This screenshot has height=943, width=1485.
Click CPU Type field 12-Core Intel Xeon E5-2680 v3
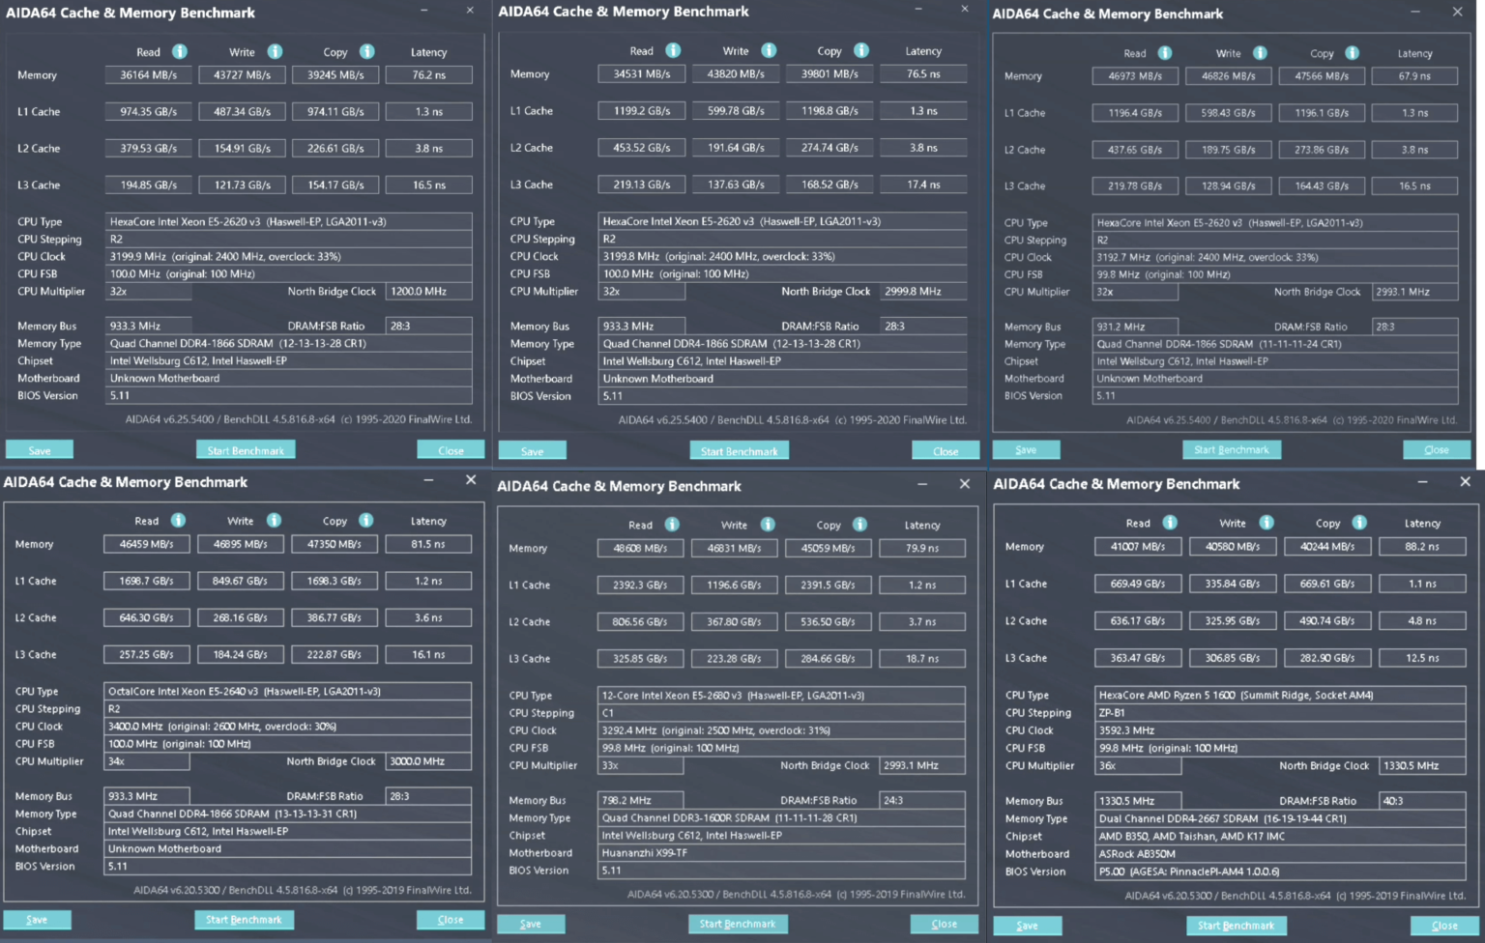781,695
